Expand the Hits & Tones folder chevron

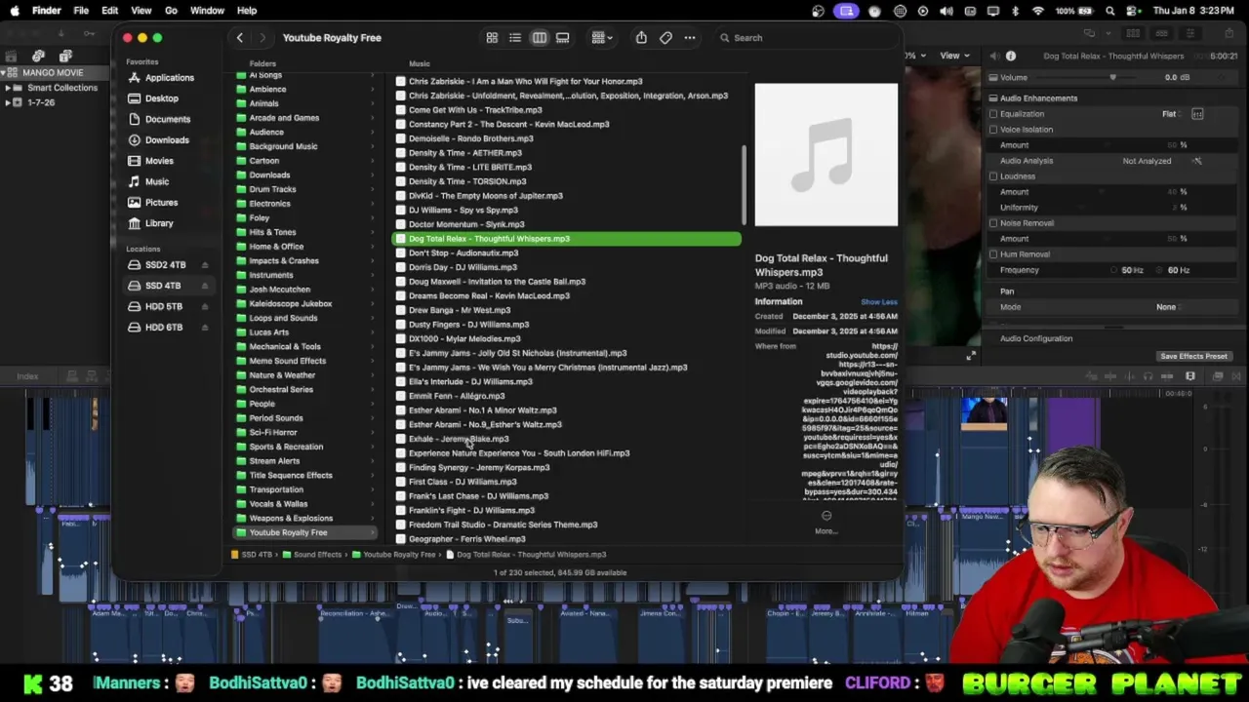372,232
